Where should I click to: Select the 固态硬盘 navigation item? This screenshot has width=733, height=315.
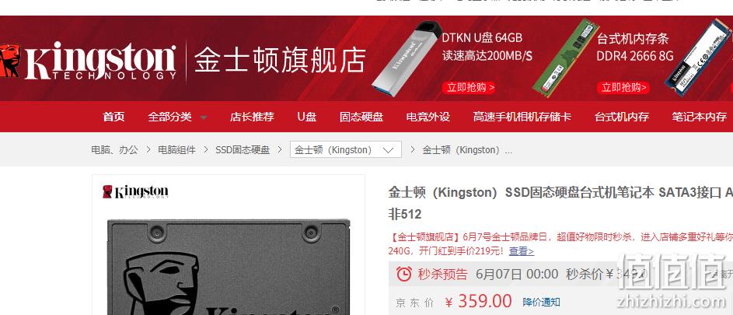click(x=361, y=117)
